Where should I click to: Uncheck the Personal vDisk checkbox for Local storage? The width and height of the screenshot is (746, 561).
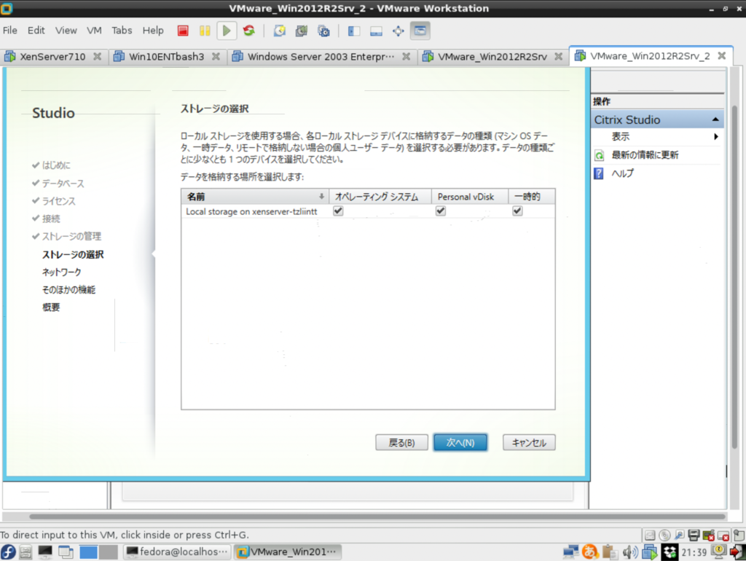coord(441,211)
